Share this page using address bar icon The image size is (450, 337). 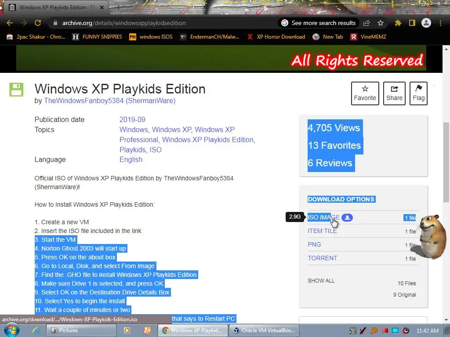[367, 23]
